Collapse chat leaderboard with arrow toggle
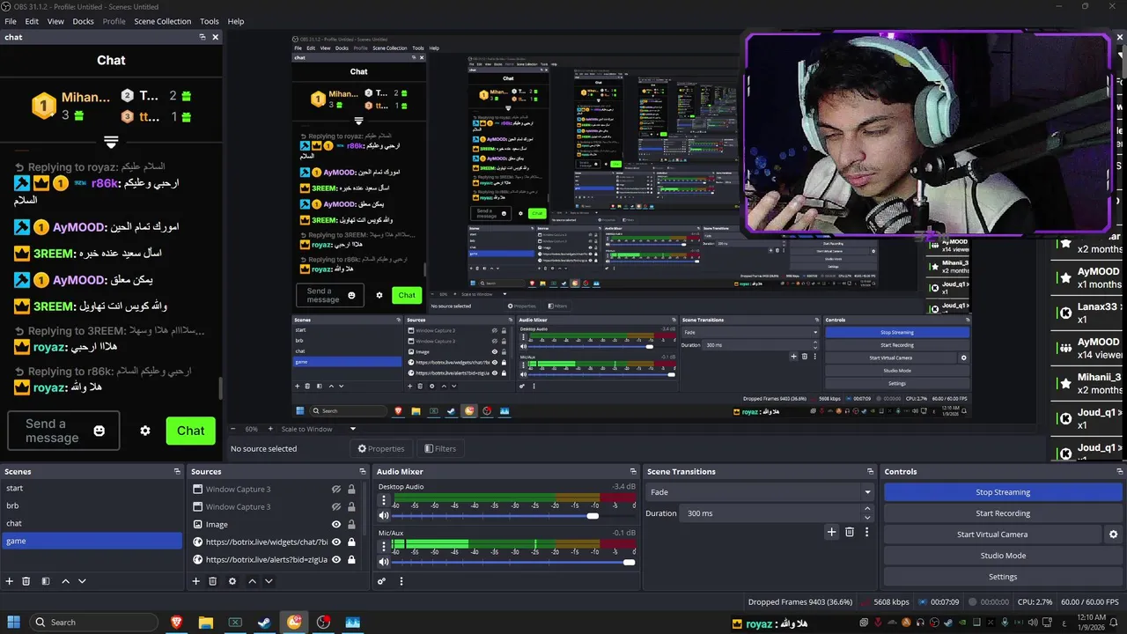Screen dimensions: 1127x634 111,142
